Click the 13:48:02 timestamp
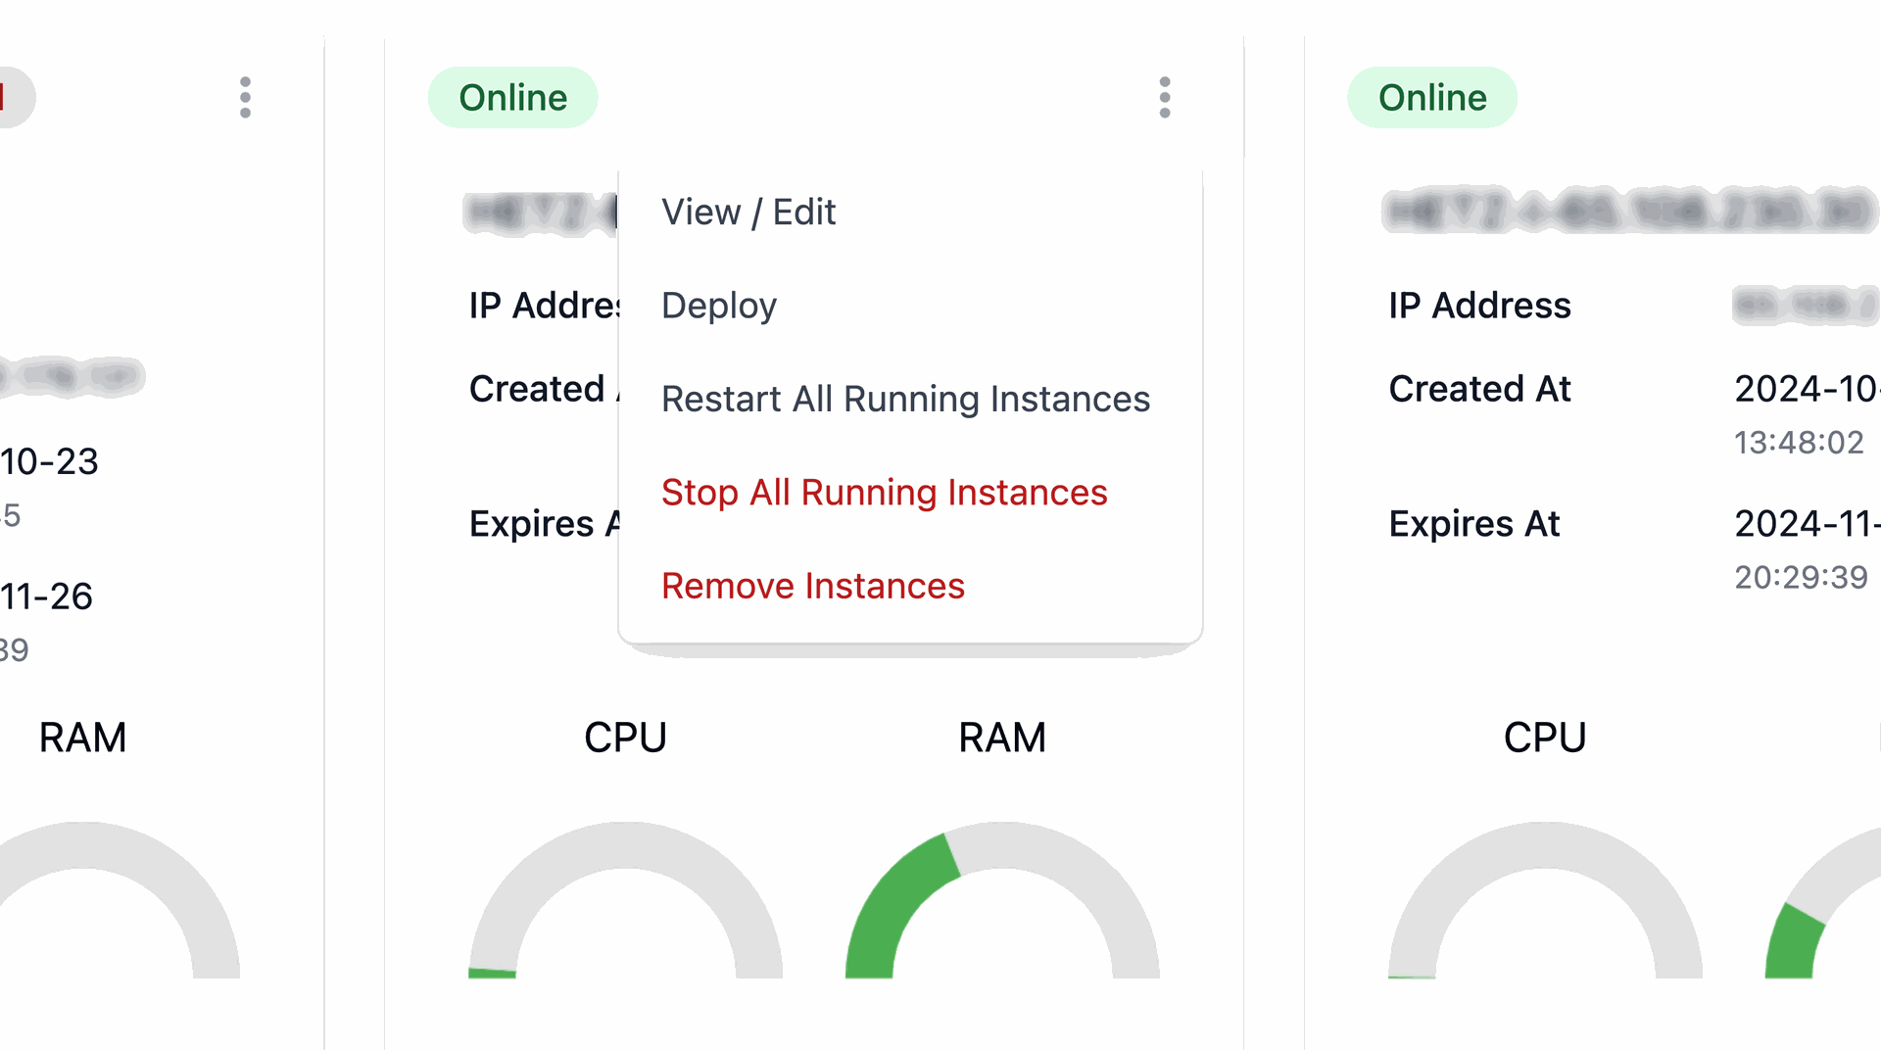This screenshot has height=1050, width=1881. tap(1799, 443)
